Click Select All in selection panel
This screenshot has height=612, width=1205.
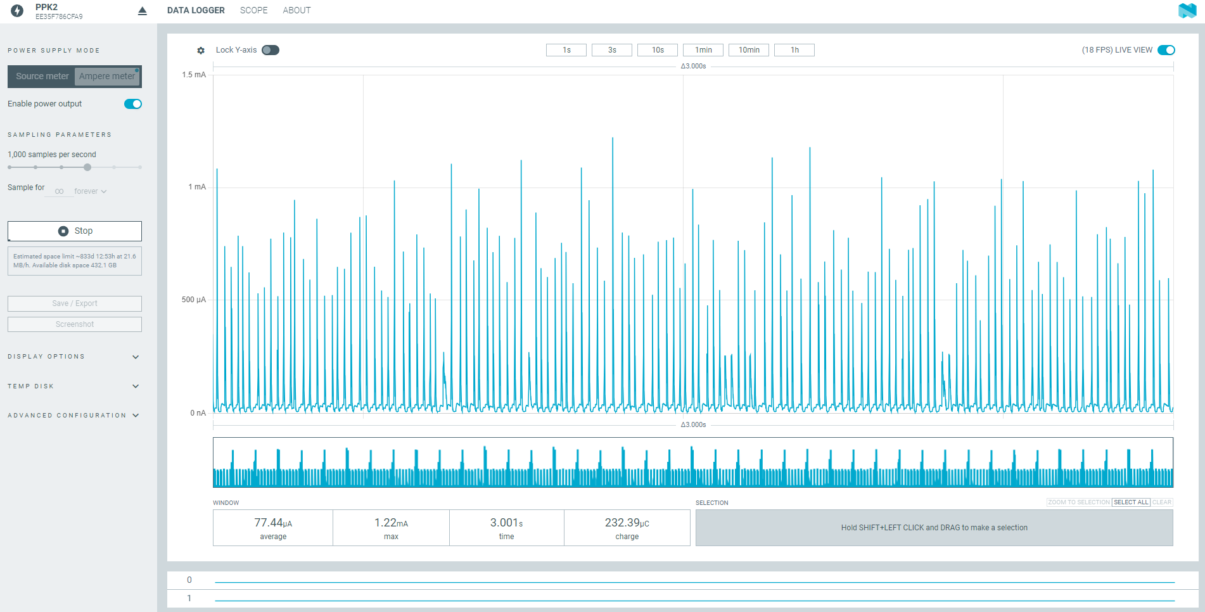1131,502
